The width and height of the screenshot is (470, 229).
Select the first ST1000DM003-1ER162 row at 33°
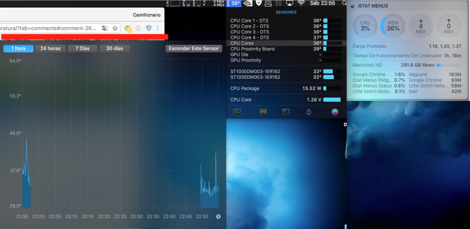click(286, 71)
